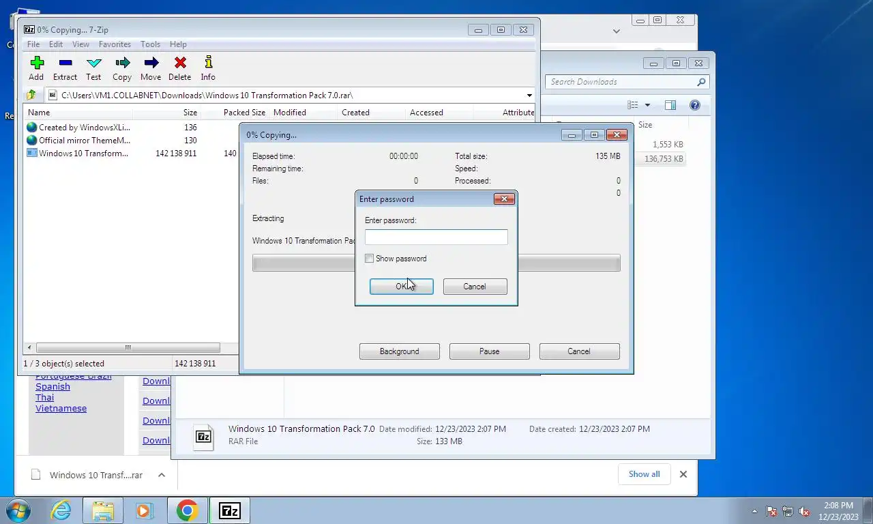Open the Favorites menu in 7-Zip
The width and height of the screenshot is (873, 524).
coord(115,44)
